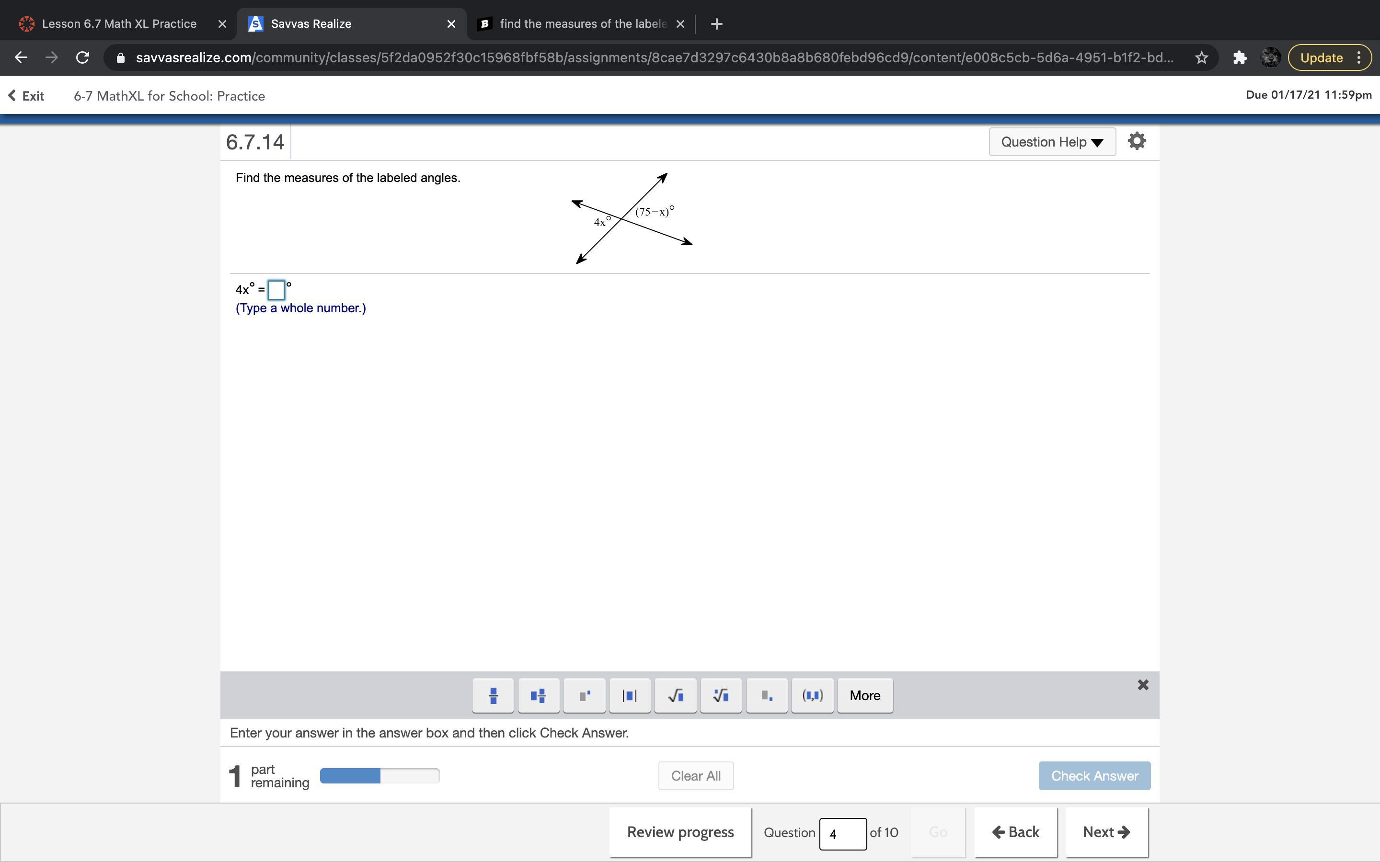Insert a mixed number template

[538, 695]
